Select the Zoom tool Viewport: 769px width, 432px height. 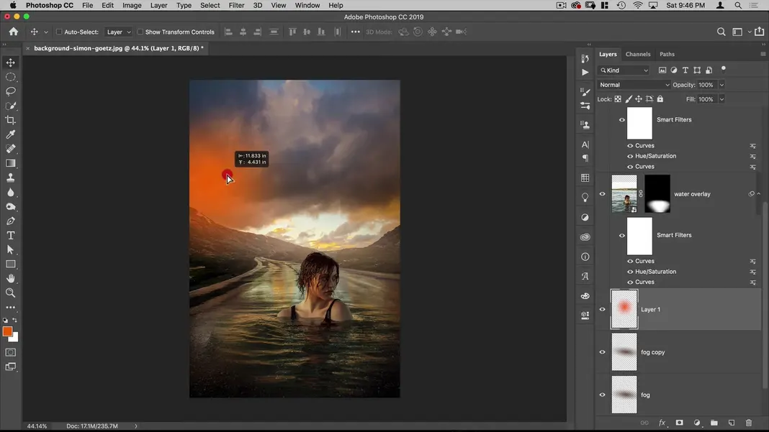click(x=11, y=293)
